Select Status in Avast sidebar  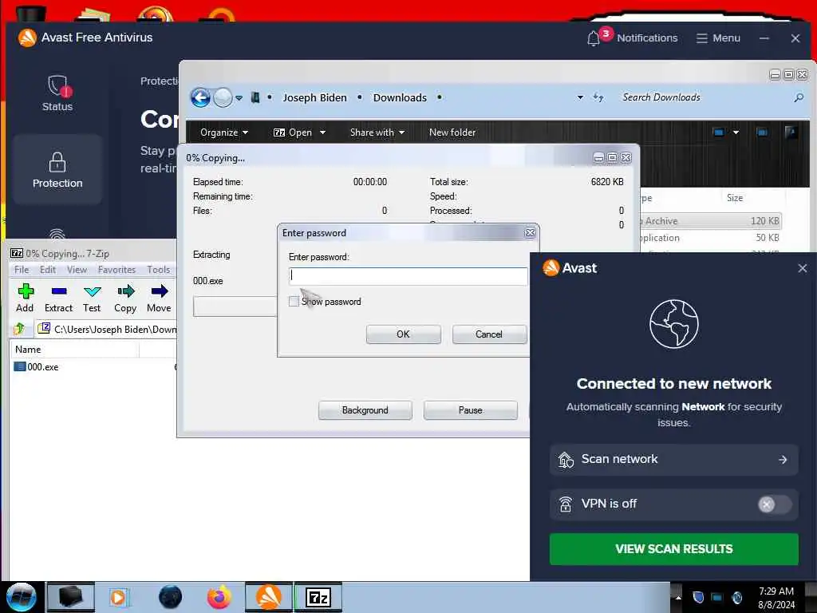click(x=57, y=93)
